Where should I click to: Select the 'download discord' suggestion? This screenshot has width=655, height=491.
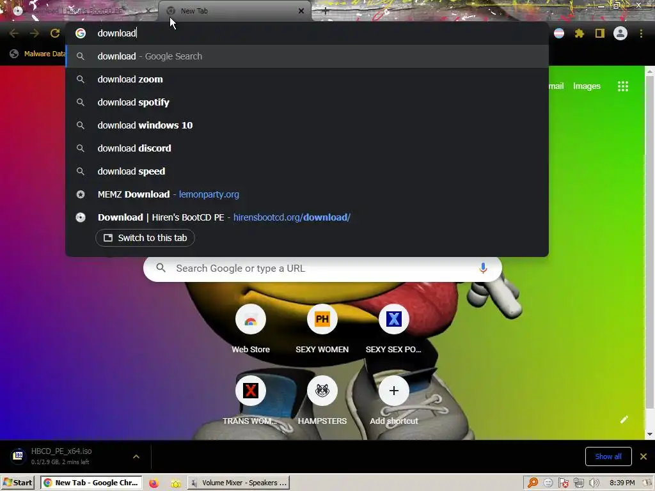click(307, 148)
